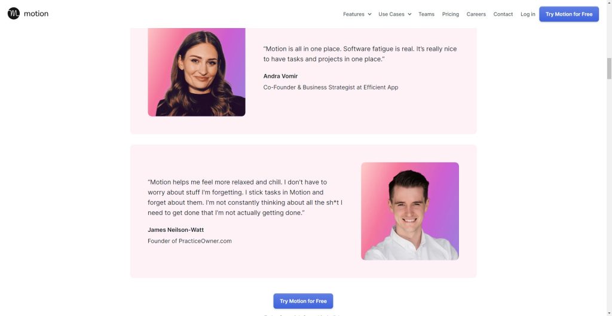Click the name James Neilson-Watt
This screenshot has width=612, height=316.
click(176, 230)
